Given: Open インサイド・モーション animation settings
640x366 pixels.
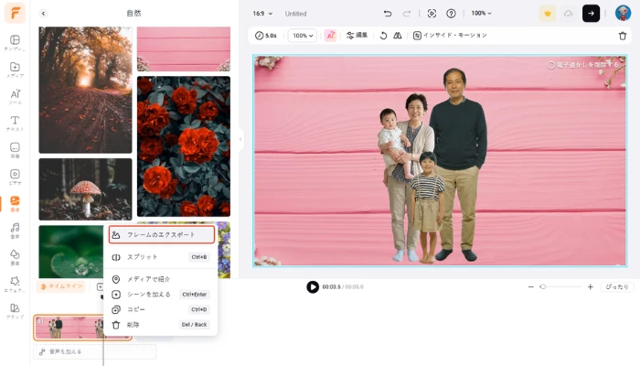Looking at the screenshot, I should point(450,36).
